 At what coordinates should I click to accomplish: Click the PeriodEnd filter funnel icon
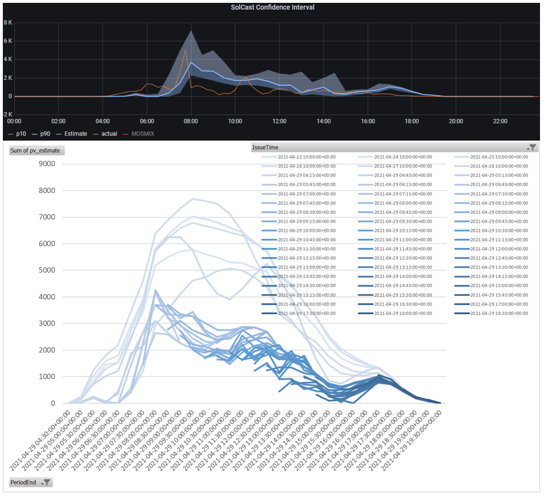47,482
